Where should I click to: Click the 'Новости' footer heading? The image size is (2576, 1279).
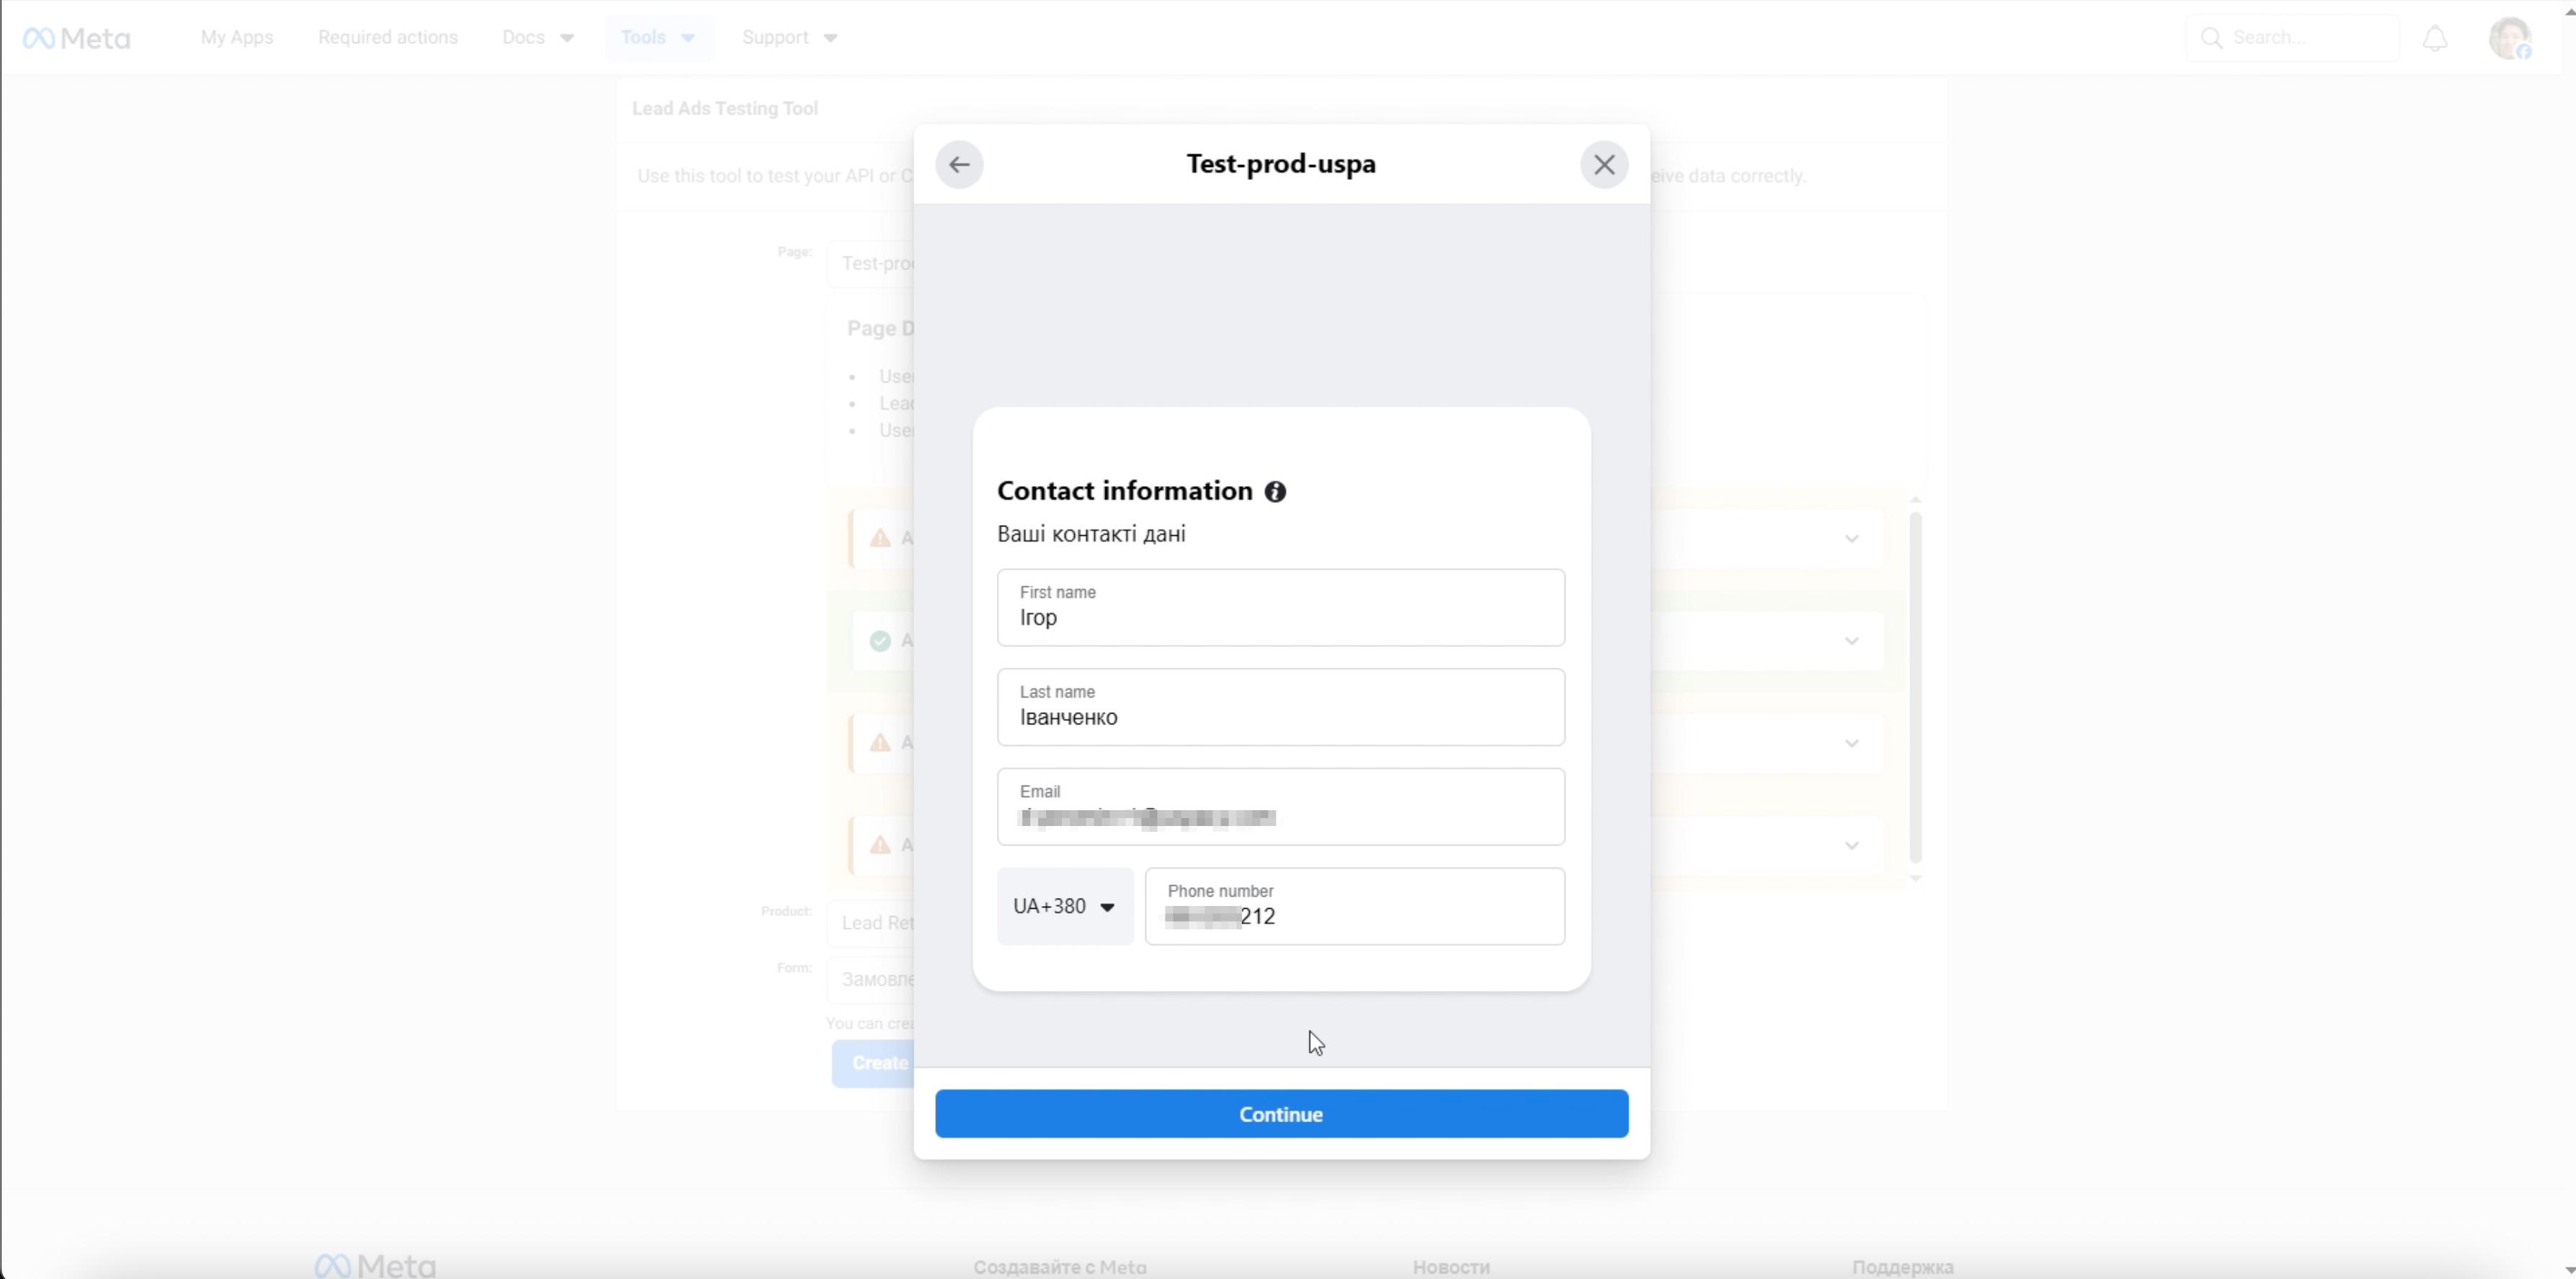tap(1451, 1267)
